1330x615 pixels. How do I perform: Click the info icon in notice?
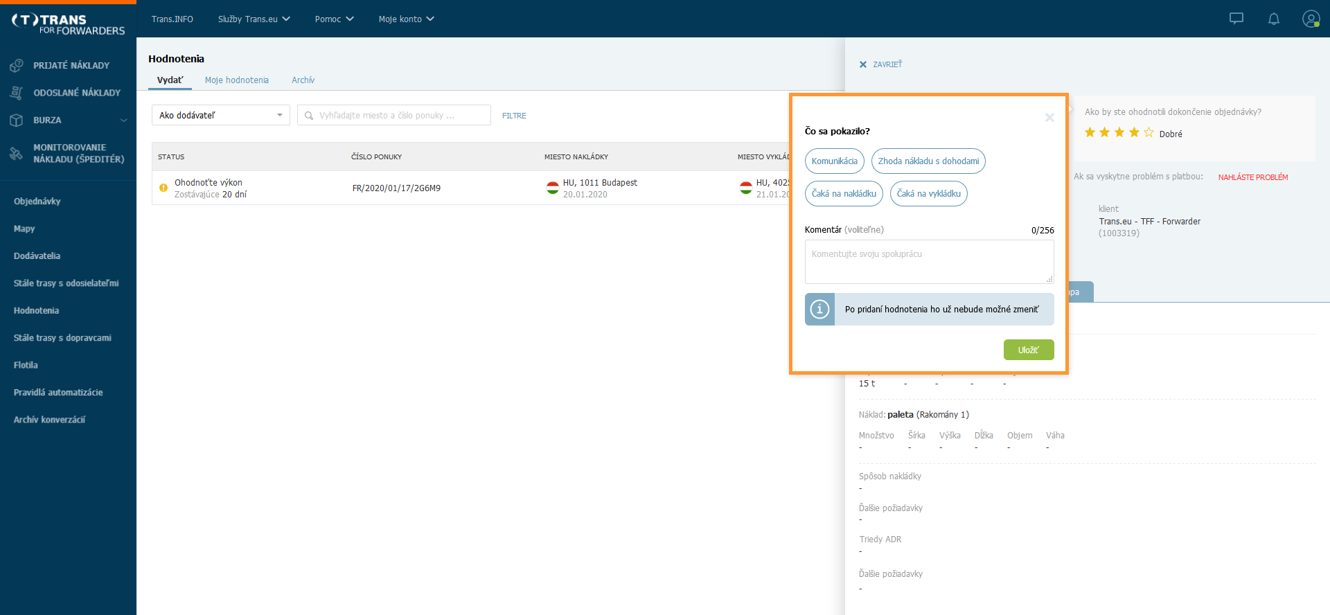pos(819,309)
